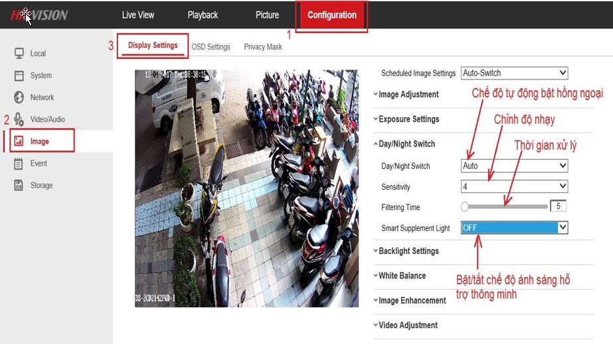Screen dimensions: 613x344
Task: Open the Day/Night Switch Auto dropdown
Action: pos(514,166)
